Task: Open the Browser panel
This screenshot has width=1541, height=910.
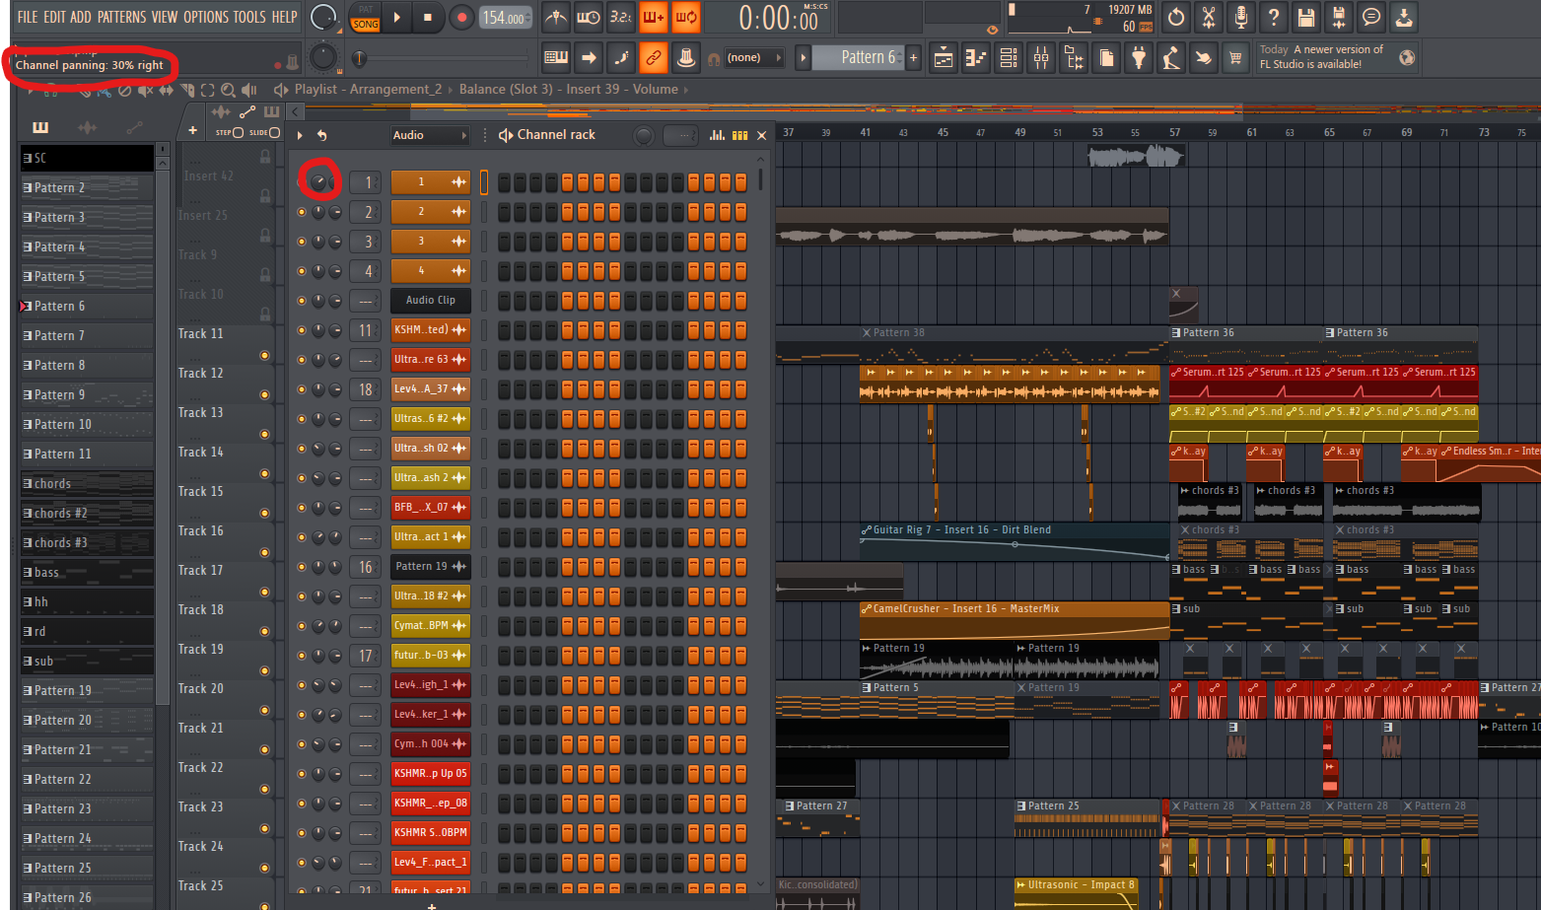Action: point(1074,58)
